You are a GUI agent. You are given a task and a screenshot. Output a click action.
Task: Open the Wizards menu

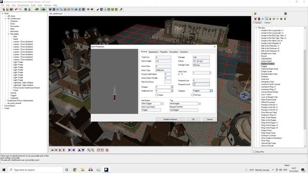click(x=47, y=5)
